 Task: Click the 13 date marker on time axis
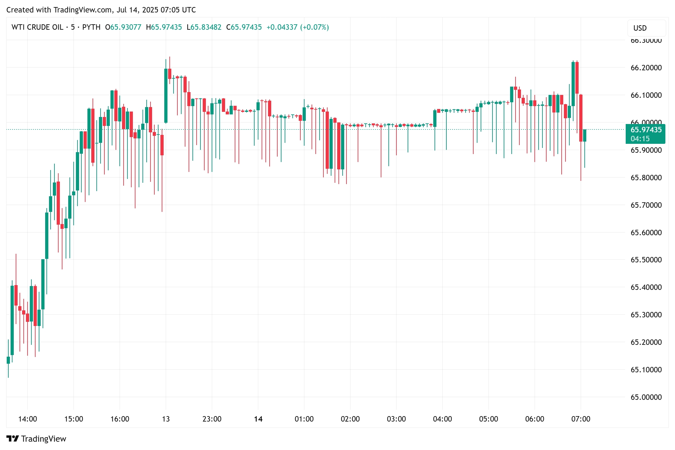(x=166, y=419)
